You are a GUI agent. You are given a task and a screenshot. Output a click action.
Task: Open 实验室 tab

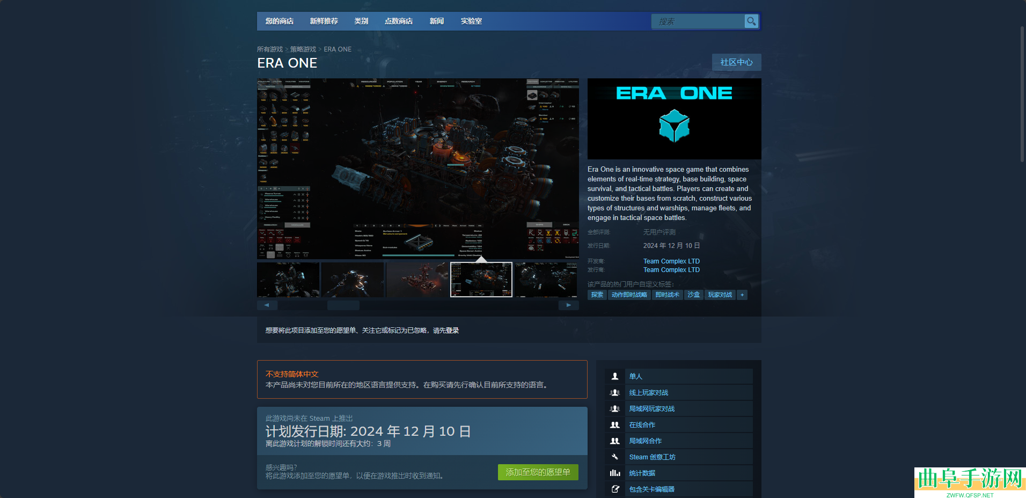click(x=471, y=21)
